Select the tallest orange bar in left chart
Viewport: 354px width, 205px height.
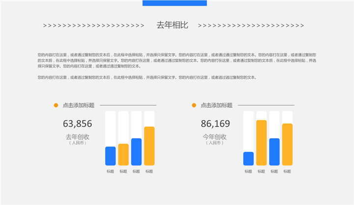point(149,146)
